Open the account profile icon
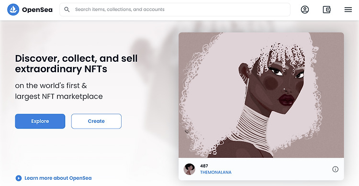 [x=305, y=10]
